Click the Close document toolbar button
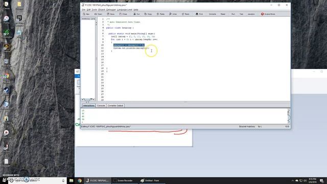This screenshot has height=184, width=327. click(123, 14)
